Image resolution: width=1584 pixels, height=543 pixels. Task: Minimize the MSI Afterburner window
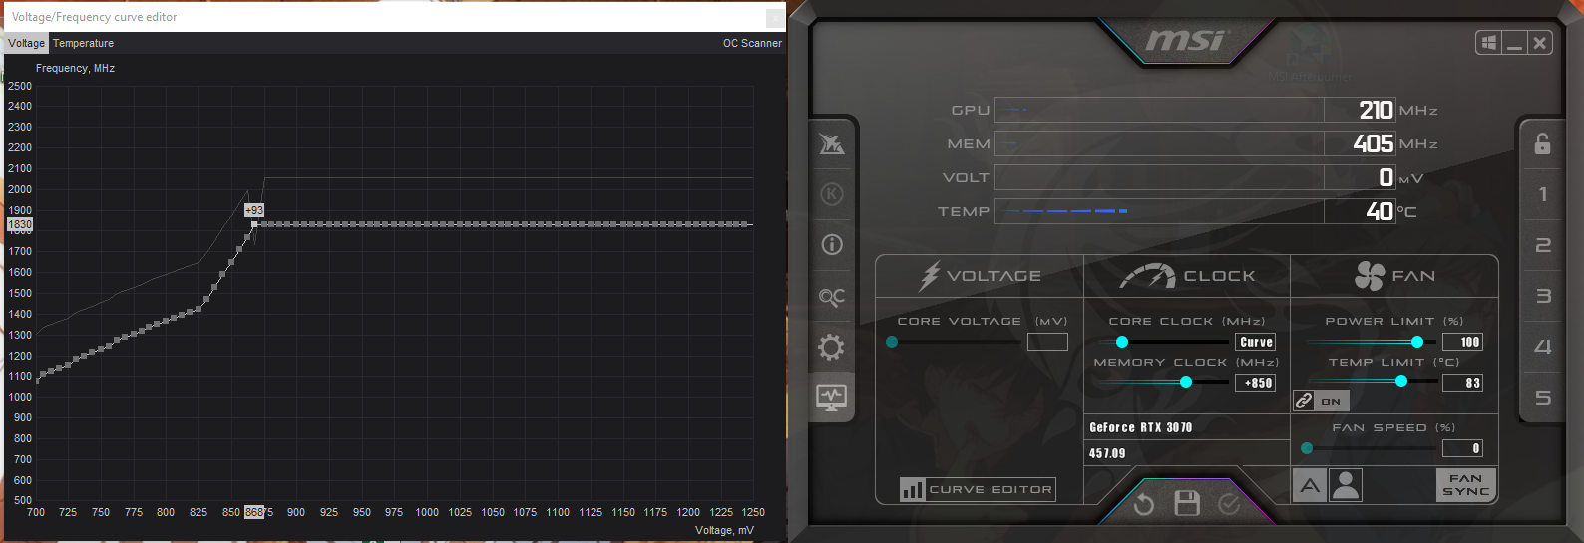[x=1514, y=43]
